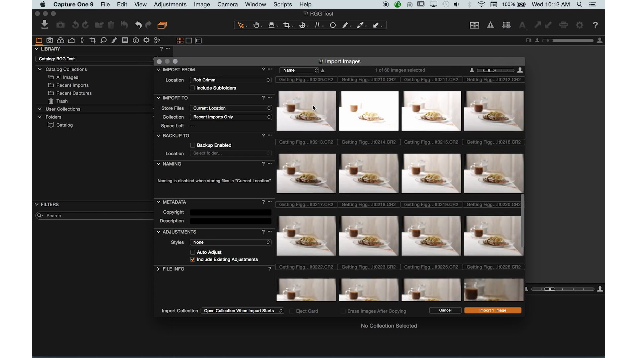Open the Styles dropdown under Adjustments
Image resolution: width=637 pixels, height=358 pixels.
231,242
